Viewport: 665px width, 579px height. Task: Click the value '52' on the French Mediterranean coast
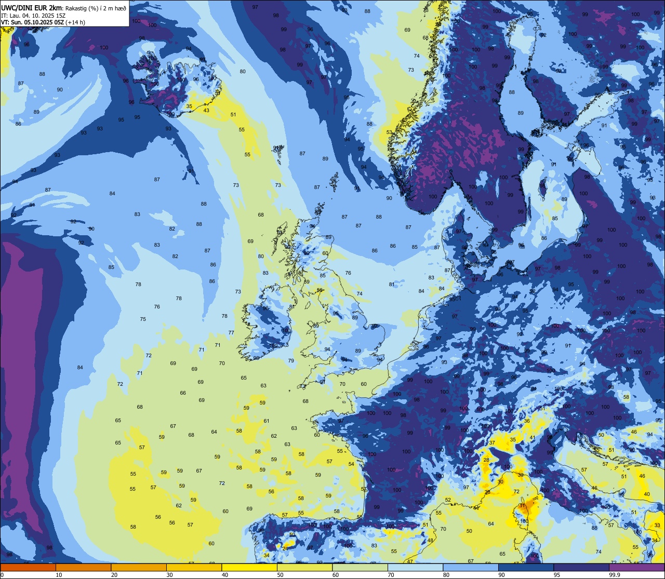coord(448,500)
